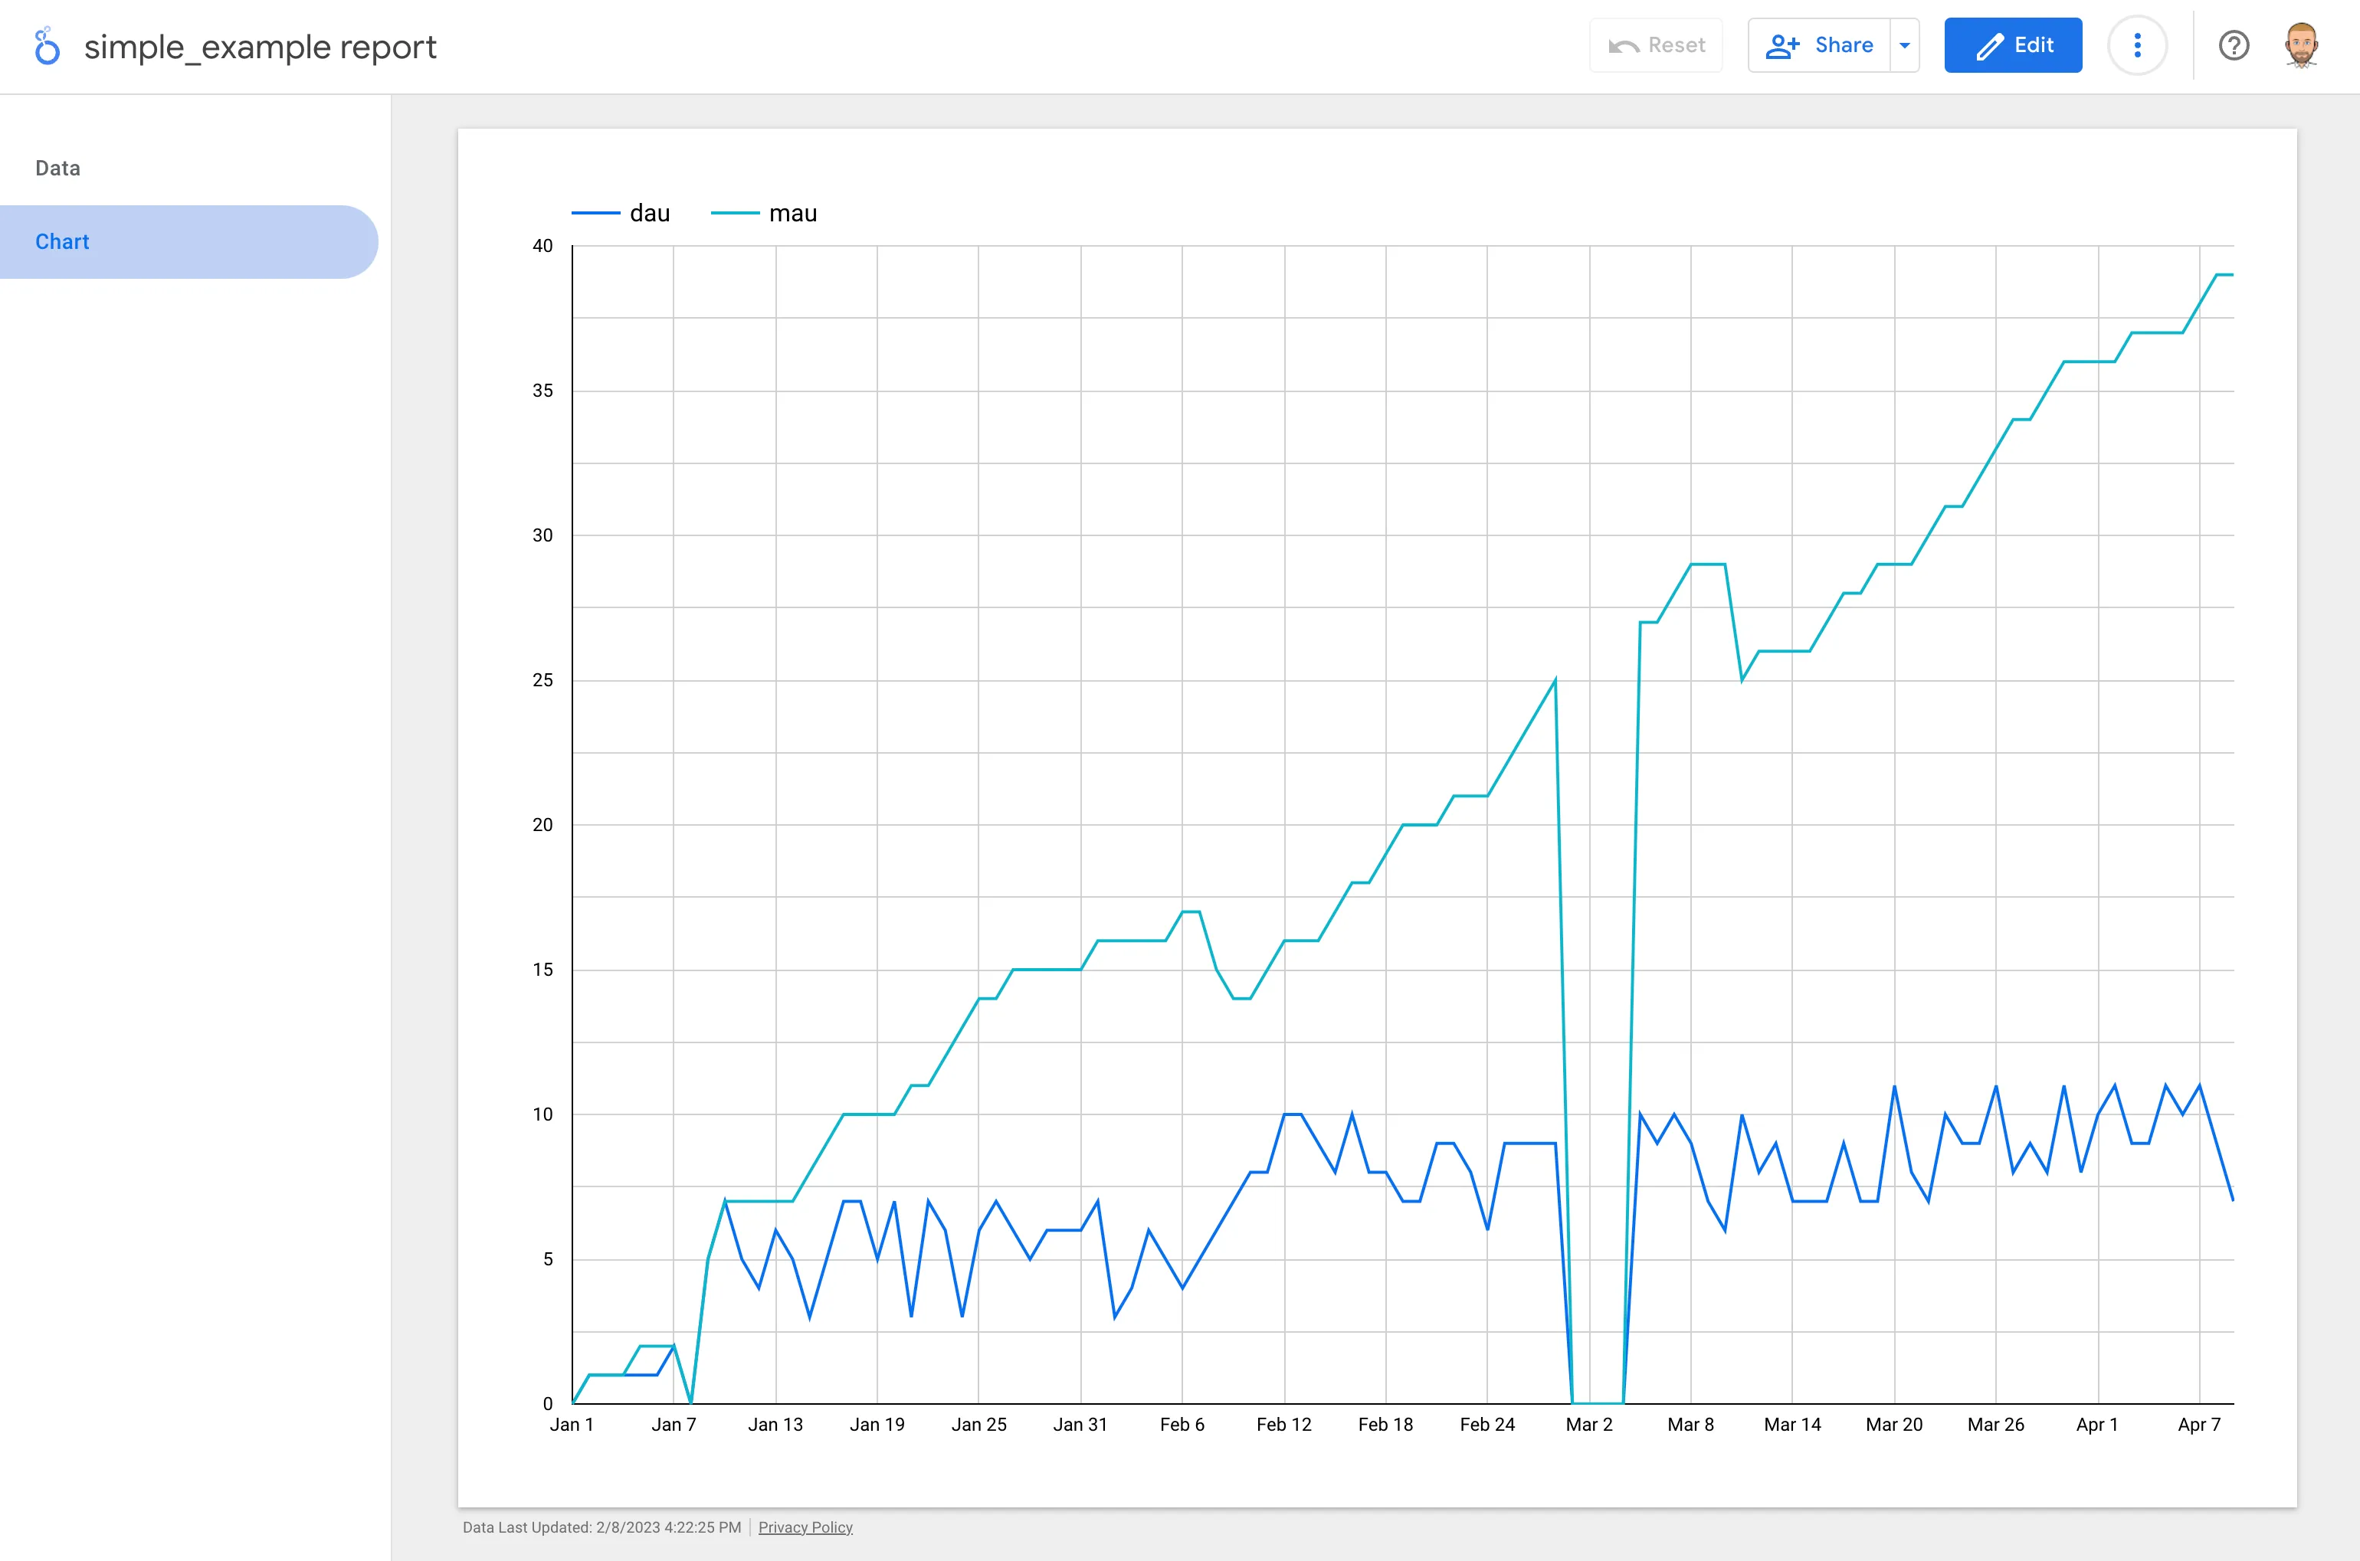Click the simple_example report title
This screenshot has width=2360, height=1561.
pos(260,47)
